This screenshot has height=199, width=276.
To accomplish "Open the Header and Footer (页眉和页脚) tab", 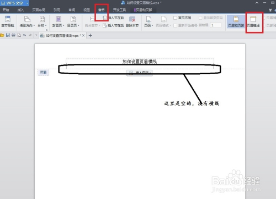I will [144, 10].
